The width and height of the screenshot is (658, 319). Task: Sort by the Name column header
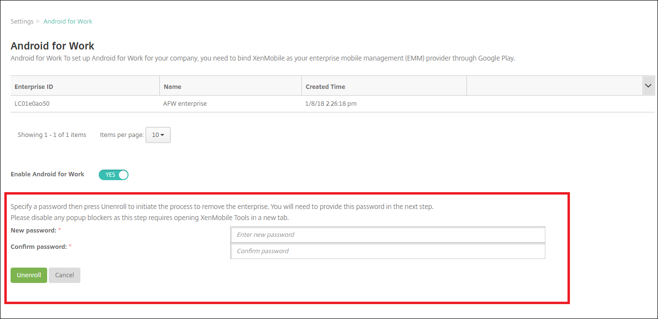172,87
